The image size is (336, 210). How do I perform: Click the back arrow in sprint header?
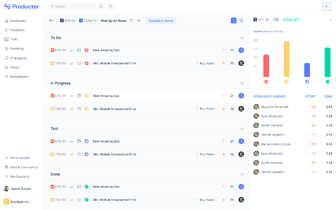51,21
